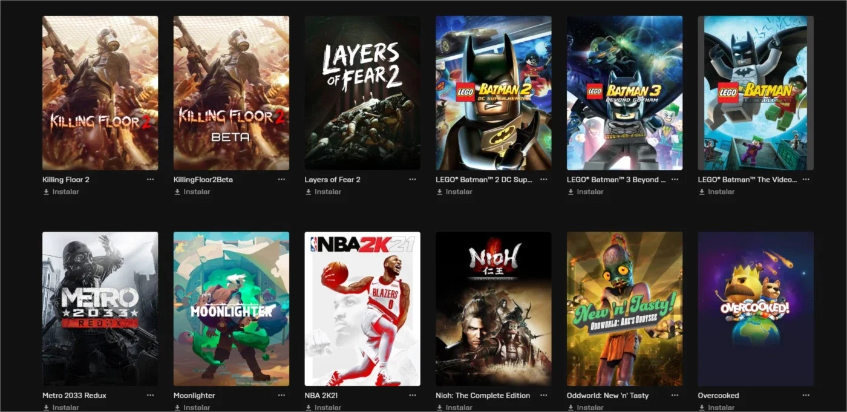Viewport: 847px width, 412px height.
Task: Click Instalar under NBA 2K21
Action: [324, 408]
